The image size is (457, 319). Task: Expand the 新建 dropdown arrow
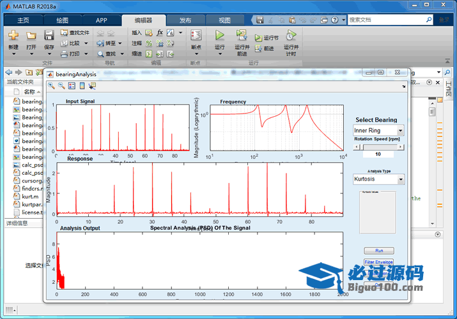[x=13, y=54]
